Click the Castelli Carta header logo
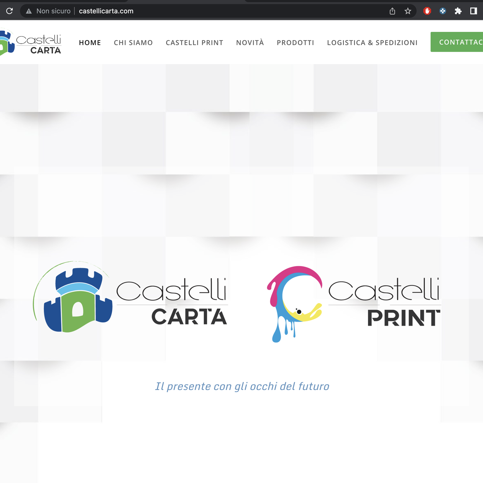Image resolution: width=483 pixels, height=483 pixels. click(x=31, y=43)
